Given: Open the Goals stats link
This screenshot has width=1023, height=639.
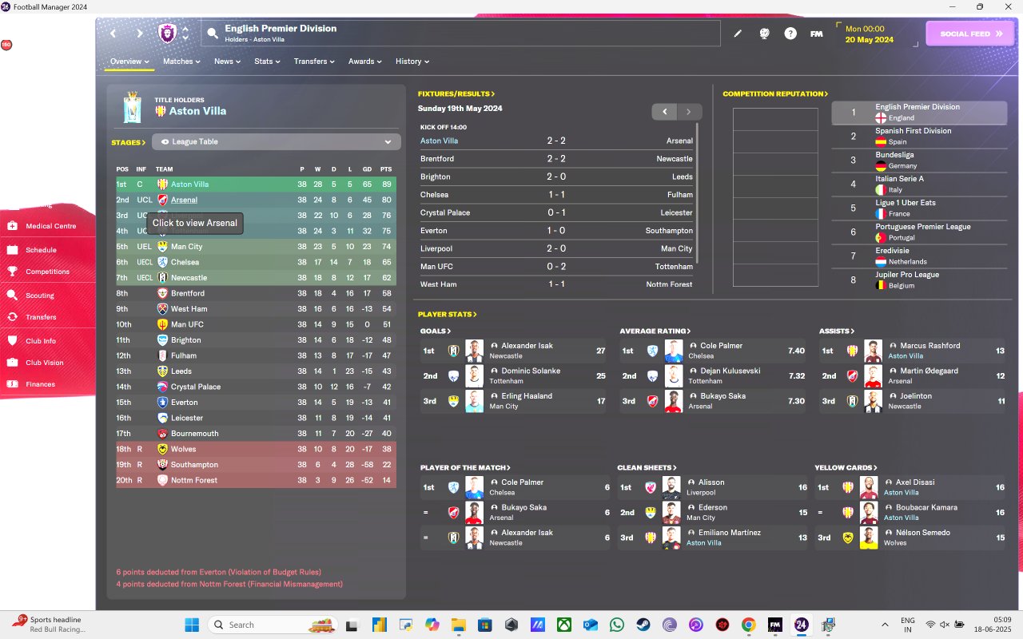Looking at the screenshot, I should tap(436, 331).
